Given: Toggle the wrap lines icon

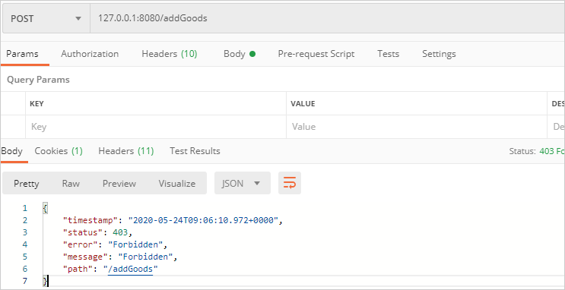Looking at the screenshot, I should pos(290,183).
